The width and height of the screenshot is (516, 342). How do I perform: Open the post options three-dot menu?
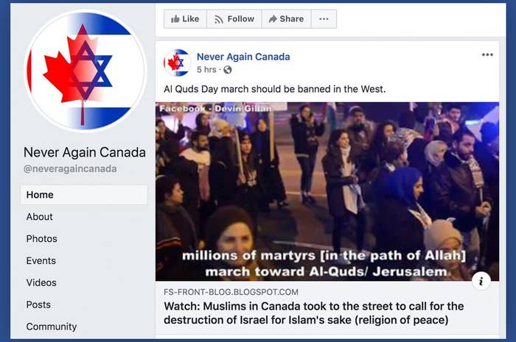tap(487, 55)
